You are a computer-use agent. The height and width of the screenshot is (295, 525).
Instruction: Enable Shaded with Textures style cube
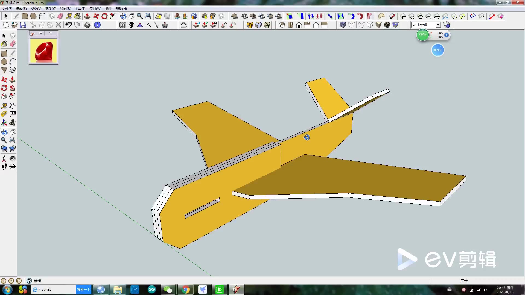coord(387,25)
